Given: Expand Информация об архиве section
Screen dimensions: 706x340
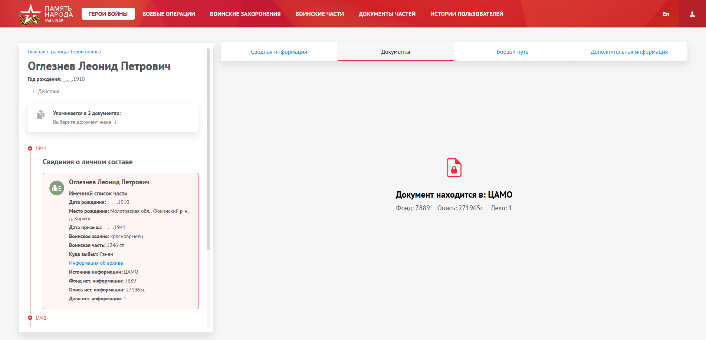Looking at the screenshot, I should [x=97, y=263].
